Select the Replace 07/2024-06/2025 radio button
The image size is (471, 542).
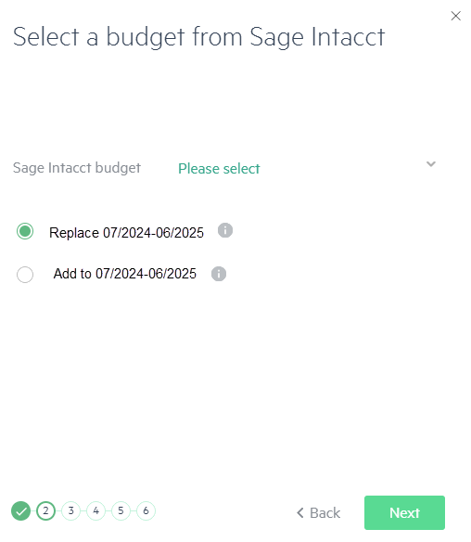[25, 231]
